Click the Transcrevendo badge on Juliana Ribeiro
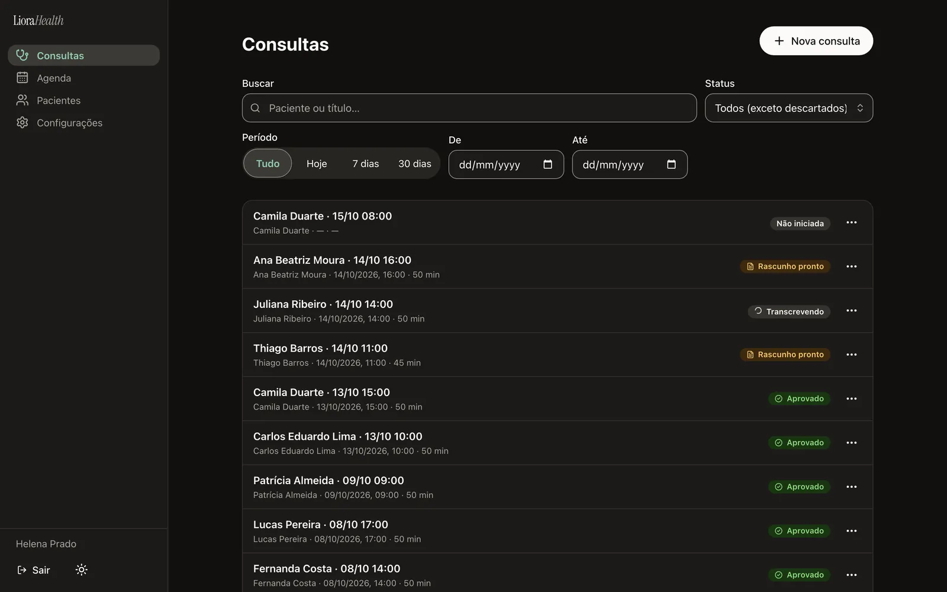Screen dimensions: 947x592 point(789,311)
